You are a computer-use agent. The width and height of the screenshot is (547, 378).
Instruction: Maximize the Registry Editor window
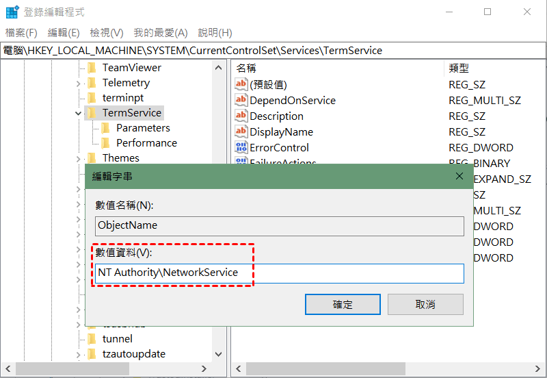point(488,12)
